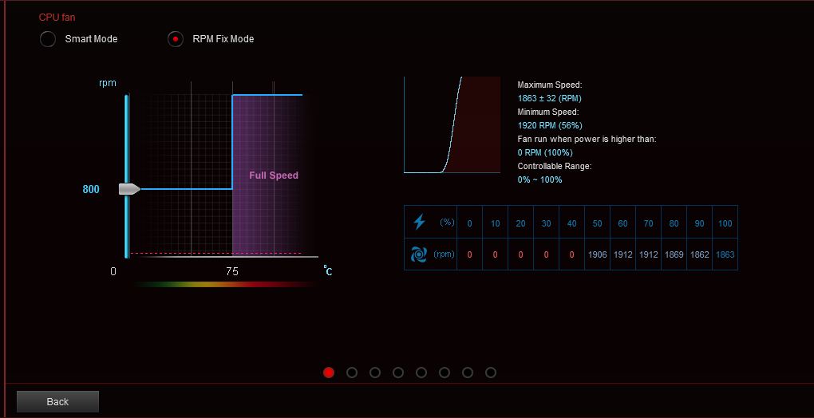Click the 1863 ± 32 (RPM) value
The height and width of the screenshot is (418, 814).
click(549, 98)
